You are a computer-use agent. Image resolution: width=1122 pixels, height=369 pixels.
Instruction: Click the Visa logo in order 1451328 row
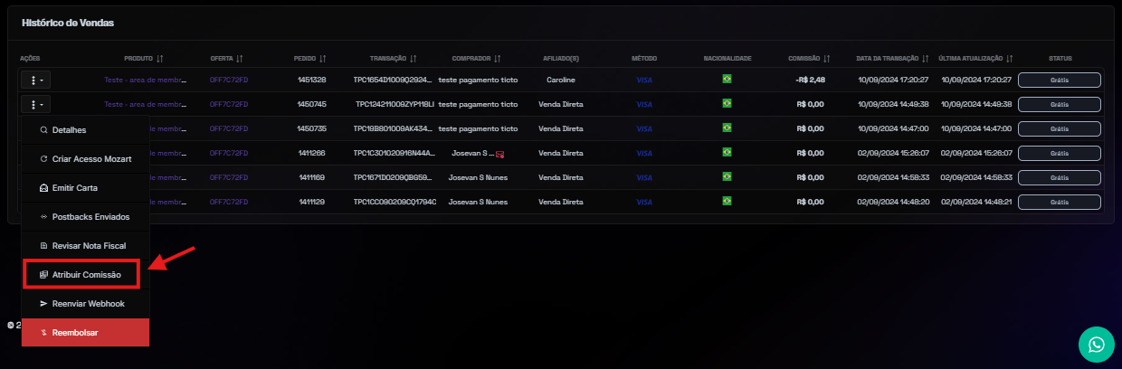[x=644, y=80]
